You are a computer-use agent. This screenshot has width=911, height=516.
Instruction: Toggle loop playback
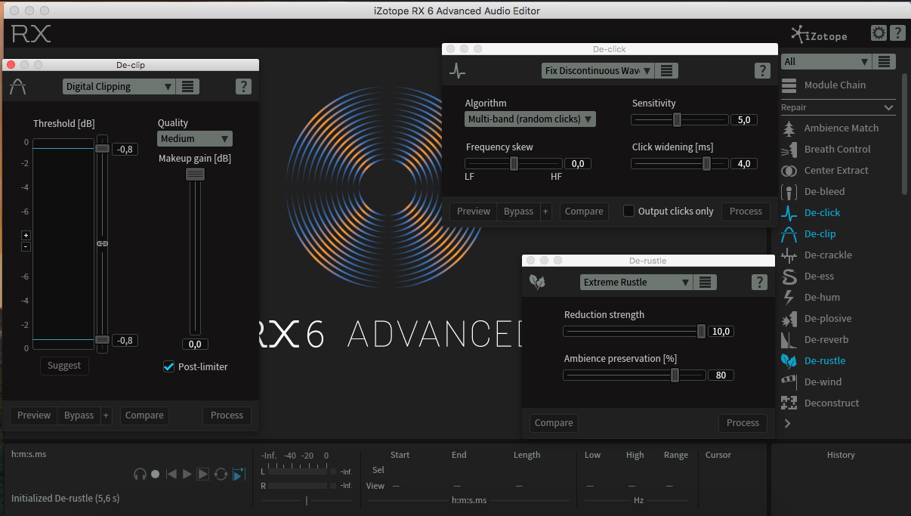point(221,474)
